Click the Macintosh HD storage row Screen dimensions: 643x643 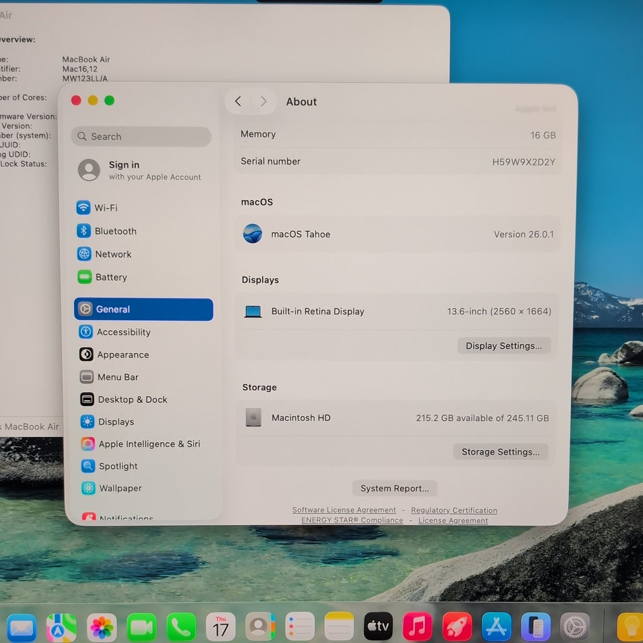[x=396, y=418]
